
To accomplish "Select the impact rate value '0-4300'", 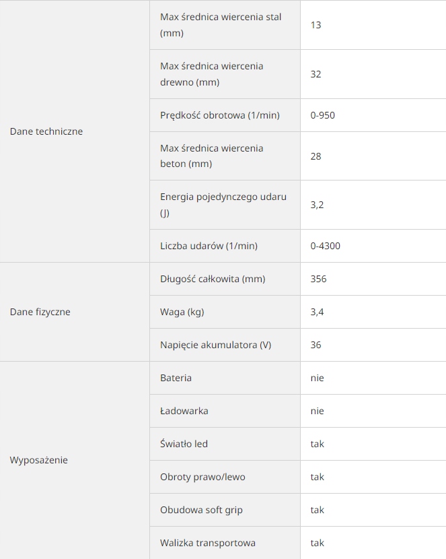I will (326, 246).
